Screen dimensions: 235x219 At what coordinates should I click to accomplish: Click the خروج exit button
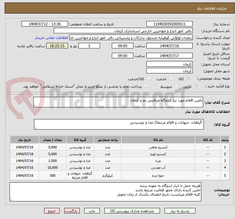52,211
